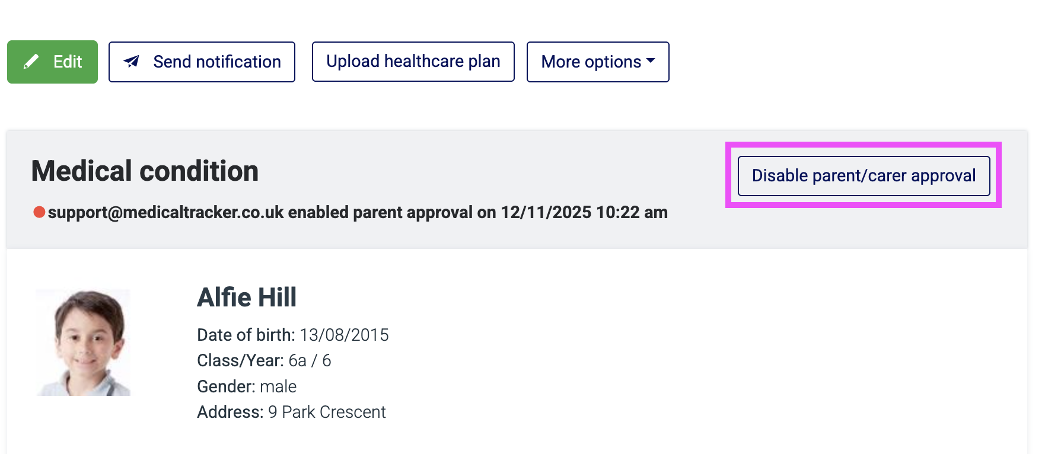Select the birth date value 13/08/2015
This screenshot has height=454, width=1045.
(x=344, y=335)
